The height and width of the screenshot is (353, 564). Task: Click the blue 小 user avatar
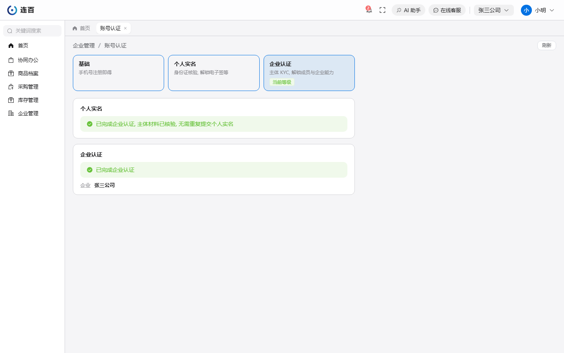(x=526, y=10)
